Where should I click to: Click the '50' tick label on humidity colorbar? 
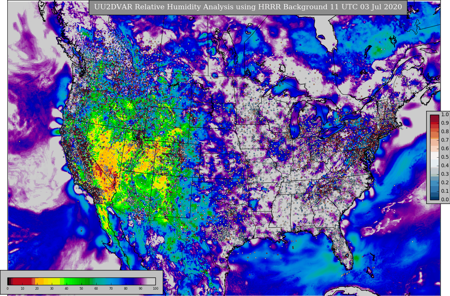(x=81, y=288)
